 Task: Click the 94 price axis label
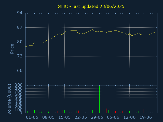tap(20, 13)
